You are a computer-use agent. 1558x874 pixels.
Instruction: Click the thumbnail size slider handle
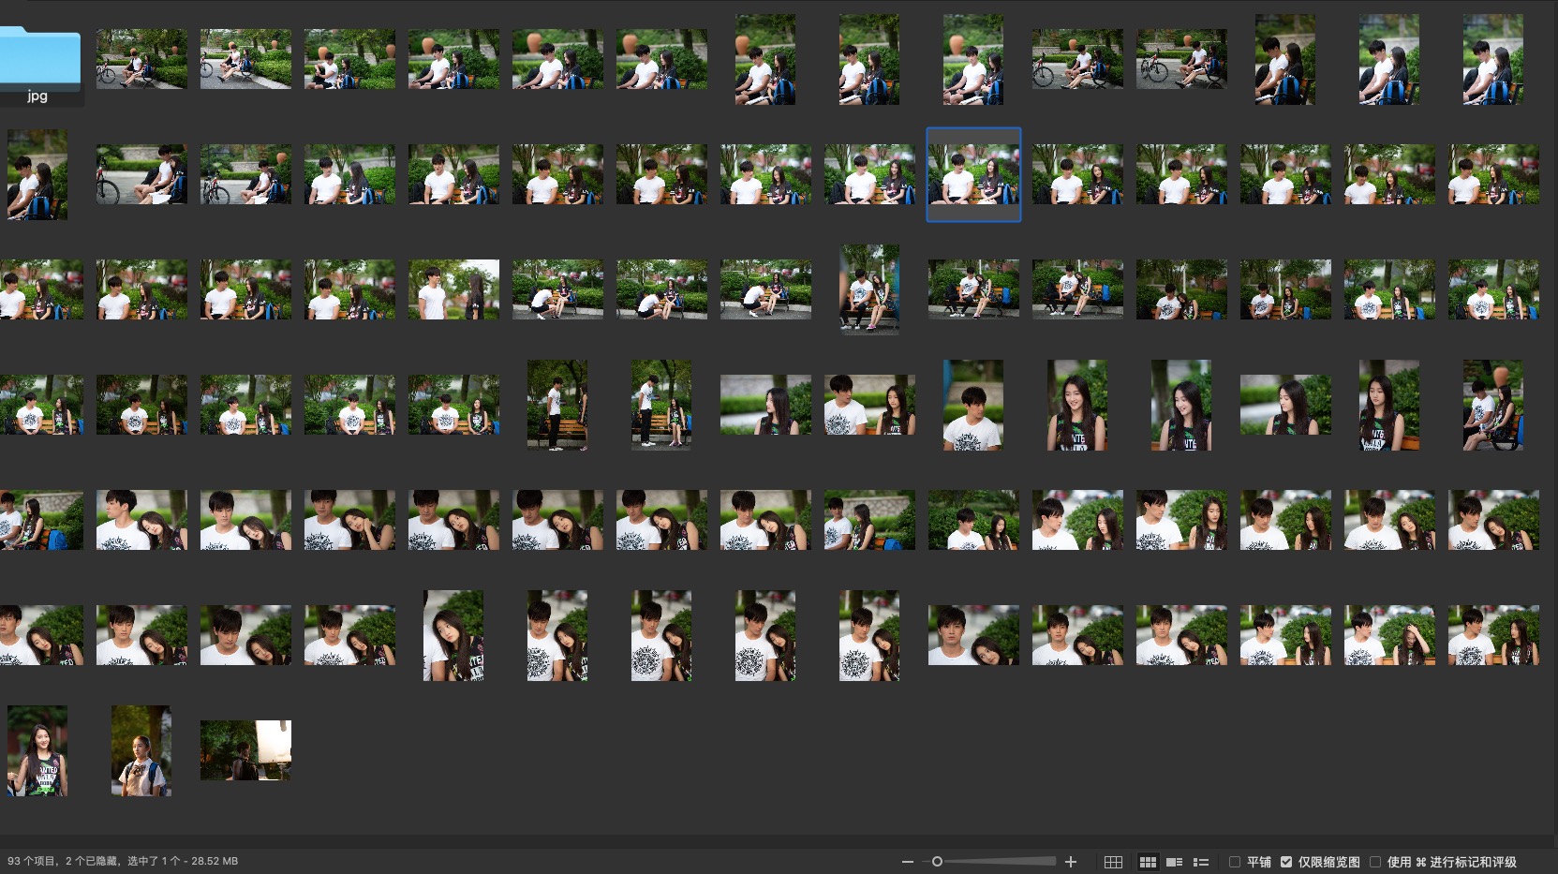pos(937,862)
